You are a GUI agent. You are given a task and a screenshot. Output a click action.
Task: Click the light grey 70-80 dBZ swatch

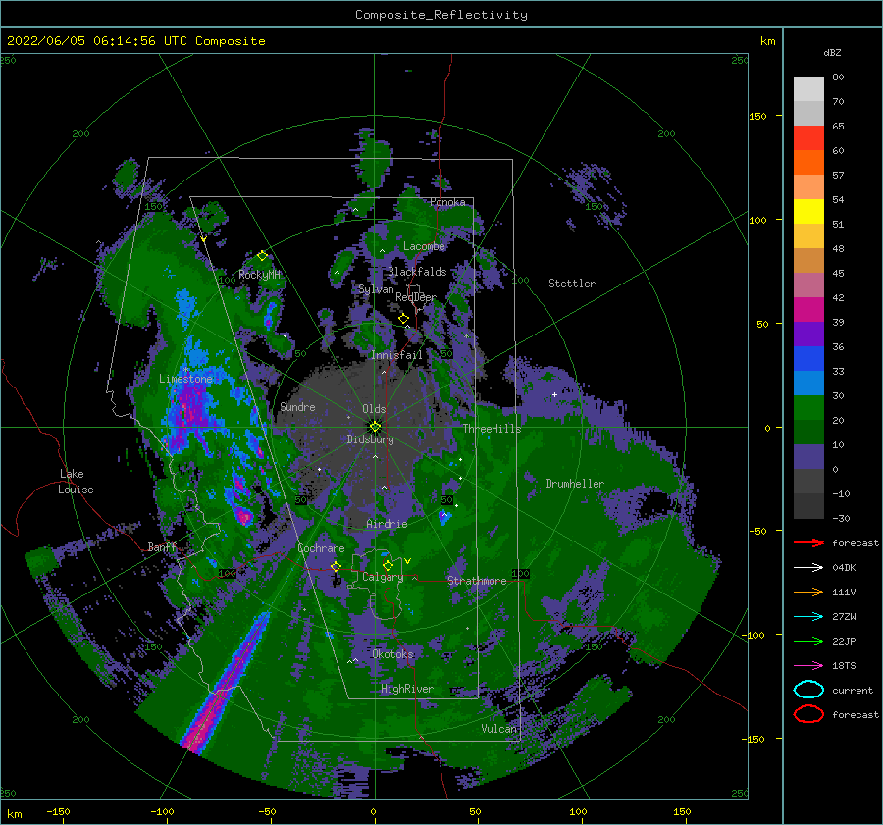tap(808, 89)
